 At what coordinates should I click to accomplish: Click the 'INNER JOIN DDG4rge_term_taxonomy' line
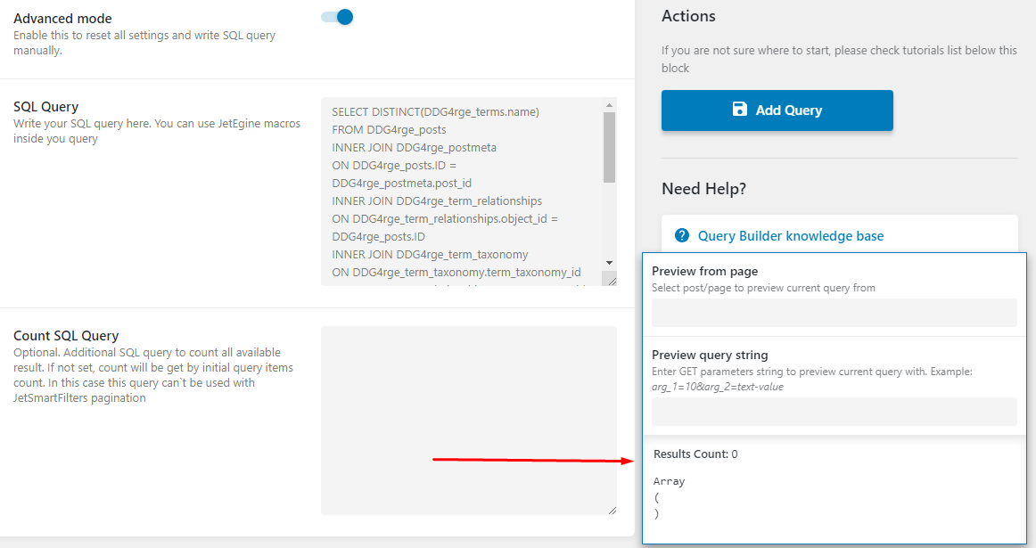430,254
